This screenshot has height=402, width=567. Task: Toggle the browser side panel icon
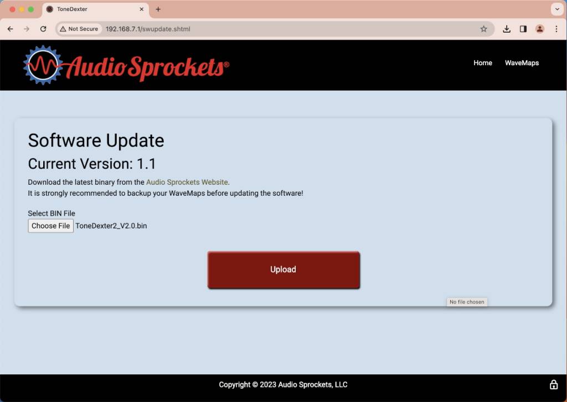point(523,29)
